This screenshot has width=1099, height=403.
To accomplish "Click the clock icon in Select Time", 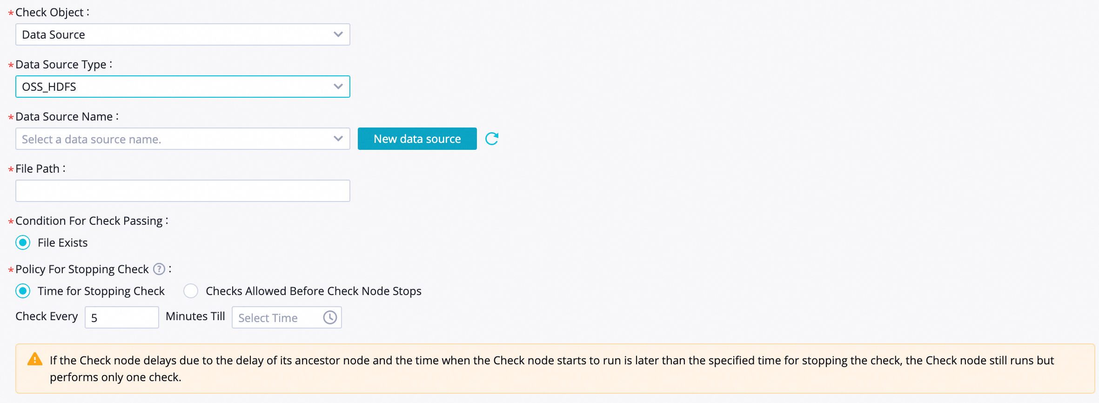I will pos(330,317).
